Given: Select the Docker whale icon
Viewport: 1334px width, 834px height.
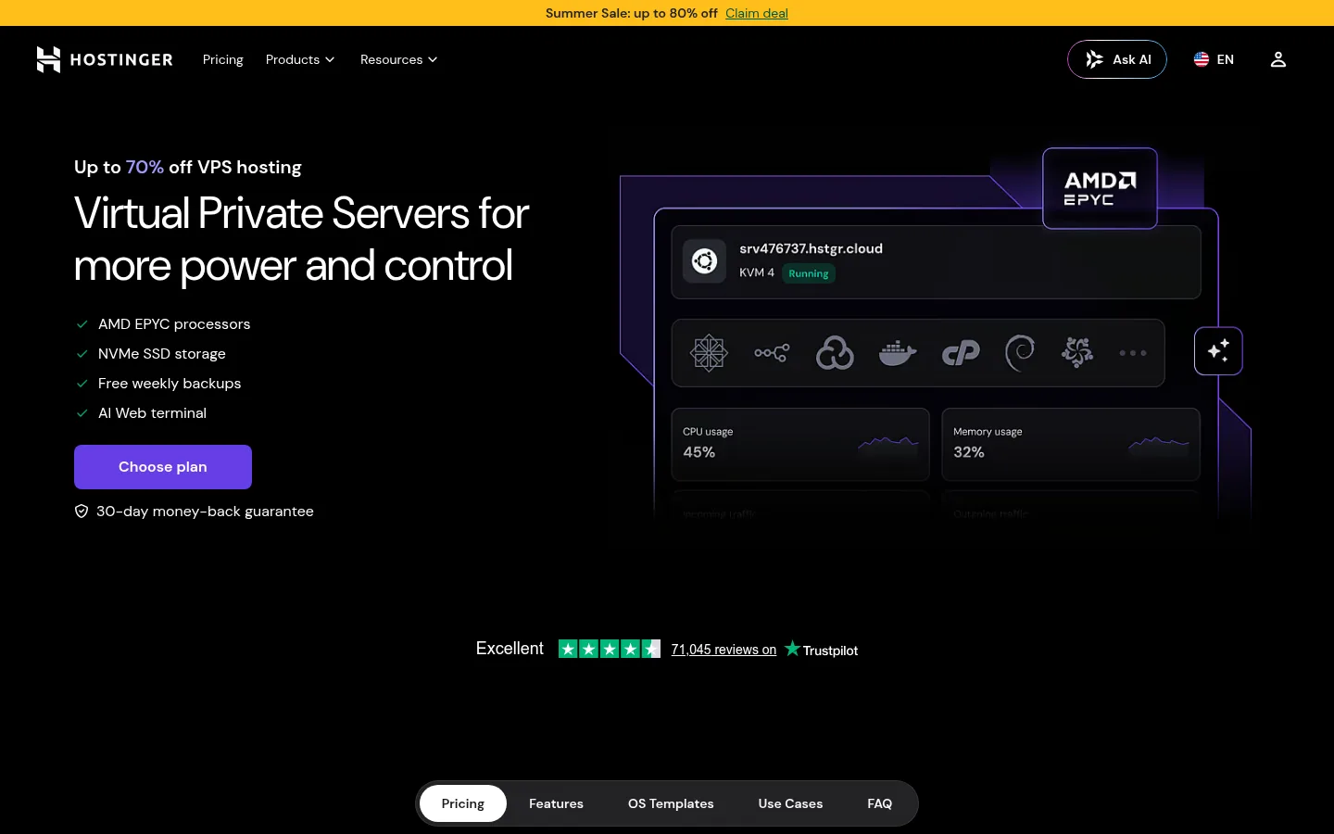Looking at the screenshot, I should click(898, 353).
